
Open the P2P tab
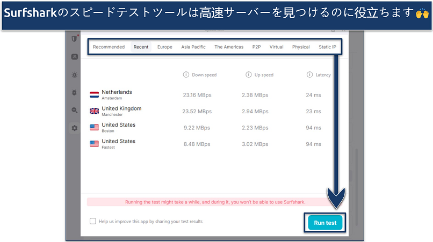tap(257, 47)
